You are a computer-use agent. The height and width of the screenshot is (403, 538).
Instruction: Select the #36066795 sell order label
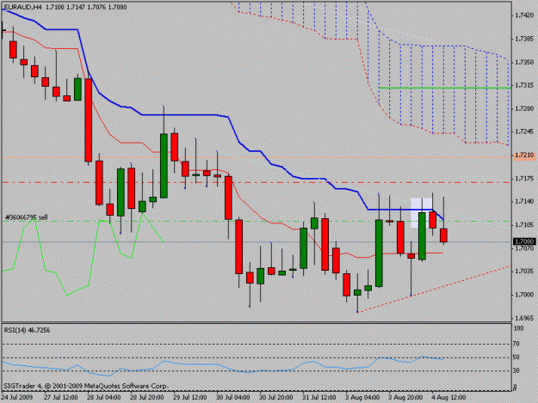(x=27, y=217)
